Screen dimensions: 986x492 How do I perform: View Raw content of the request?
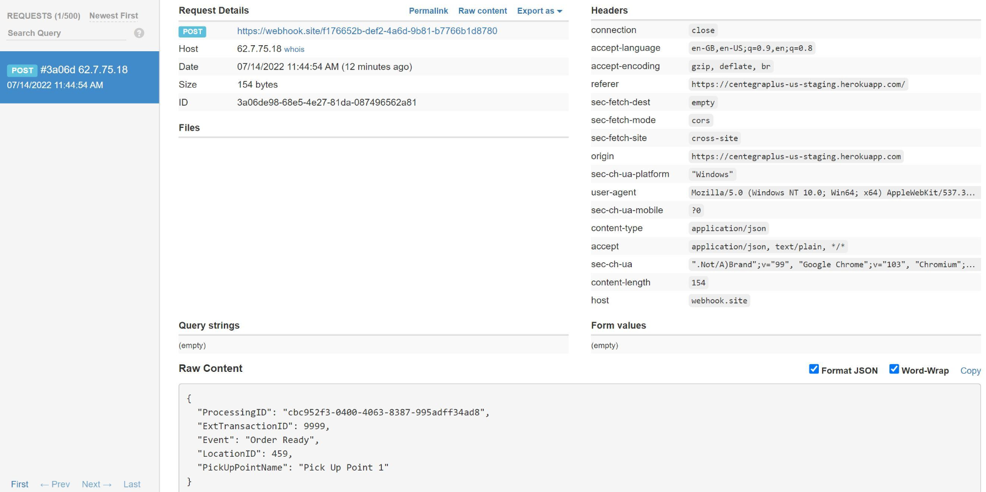482,11
